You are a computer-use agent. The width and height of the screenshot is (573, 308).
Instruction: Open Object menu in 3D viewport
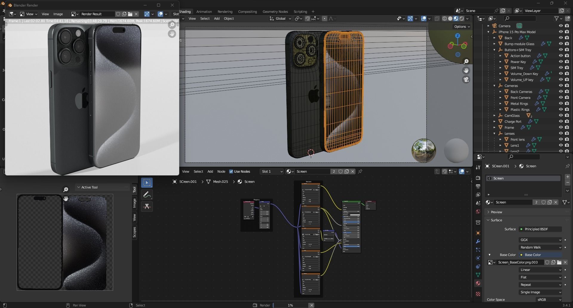click(x=229, y=19)
